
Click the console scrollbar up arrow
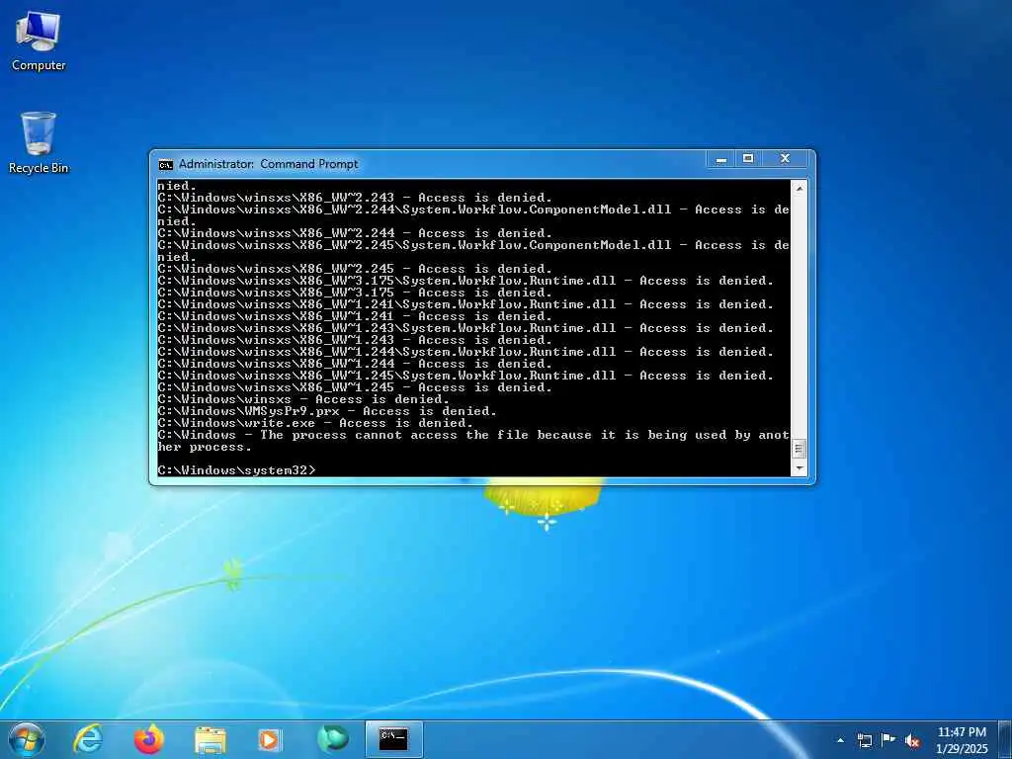pos(799,188)
